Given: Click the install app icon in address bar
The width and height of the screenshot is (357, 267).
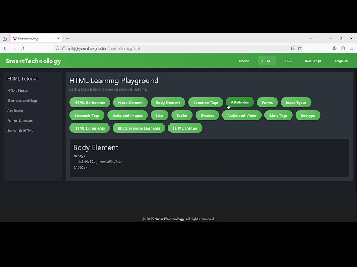Looking at the screenshot, I should (x=293, y=48).
